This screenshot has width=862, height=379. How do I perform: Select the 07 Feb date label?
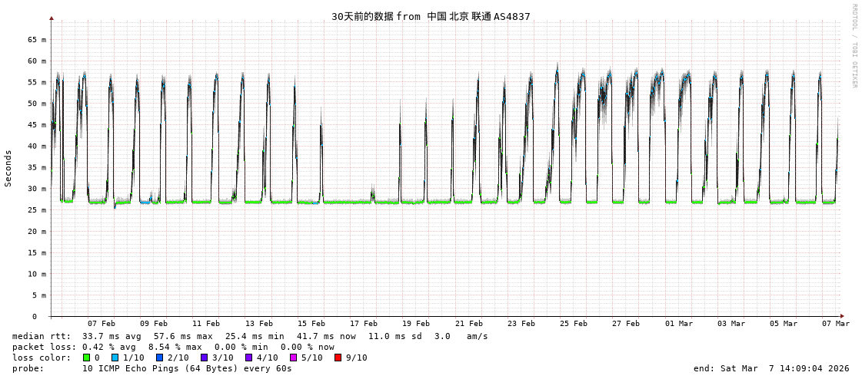pyautogui.click(x=101, y=324)
